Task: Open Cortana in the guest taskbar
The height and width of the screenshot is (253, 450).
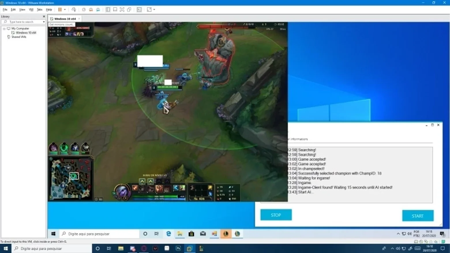Action: click(145, 234)
